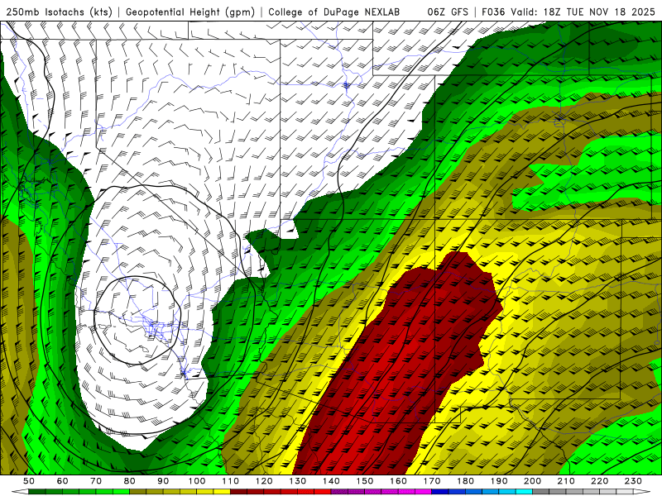Click the colorbar label "90"
Viewport: 662px width, 496px height.
click(x=163, y=481)
